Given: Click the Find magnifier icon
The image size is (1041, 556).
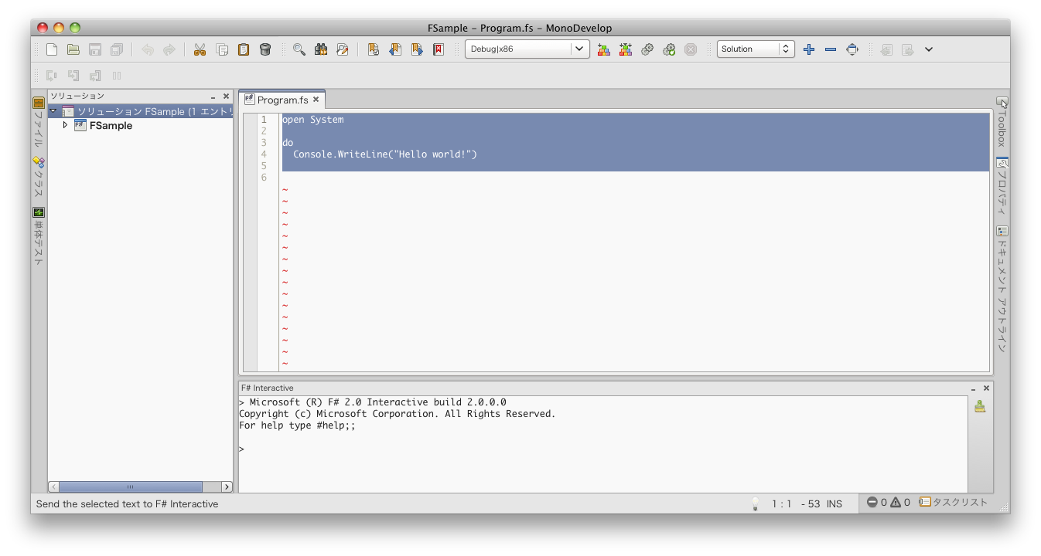Looking at the screenshot, I should tap(299, 49).
